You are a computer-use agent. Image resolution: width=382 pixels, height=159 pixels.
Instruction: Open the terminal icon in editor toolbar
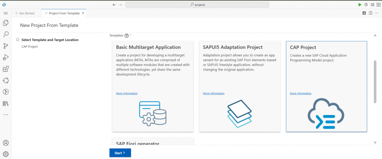[x=364, y=13]
